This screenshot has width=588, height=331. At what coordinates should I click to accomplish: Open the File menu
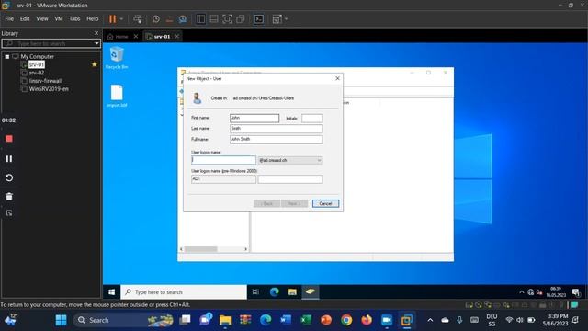click(x=9, y=18)
